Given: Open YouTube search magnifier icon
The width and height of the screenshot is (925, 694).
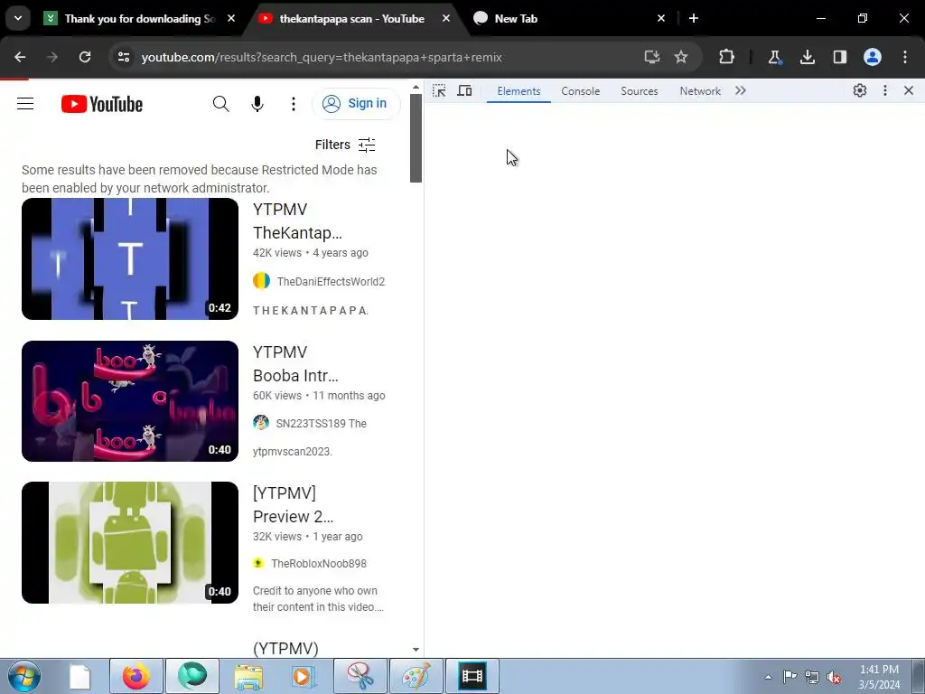Looking at the screenshot, I should click(220, 104).
